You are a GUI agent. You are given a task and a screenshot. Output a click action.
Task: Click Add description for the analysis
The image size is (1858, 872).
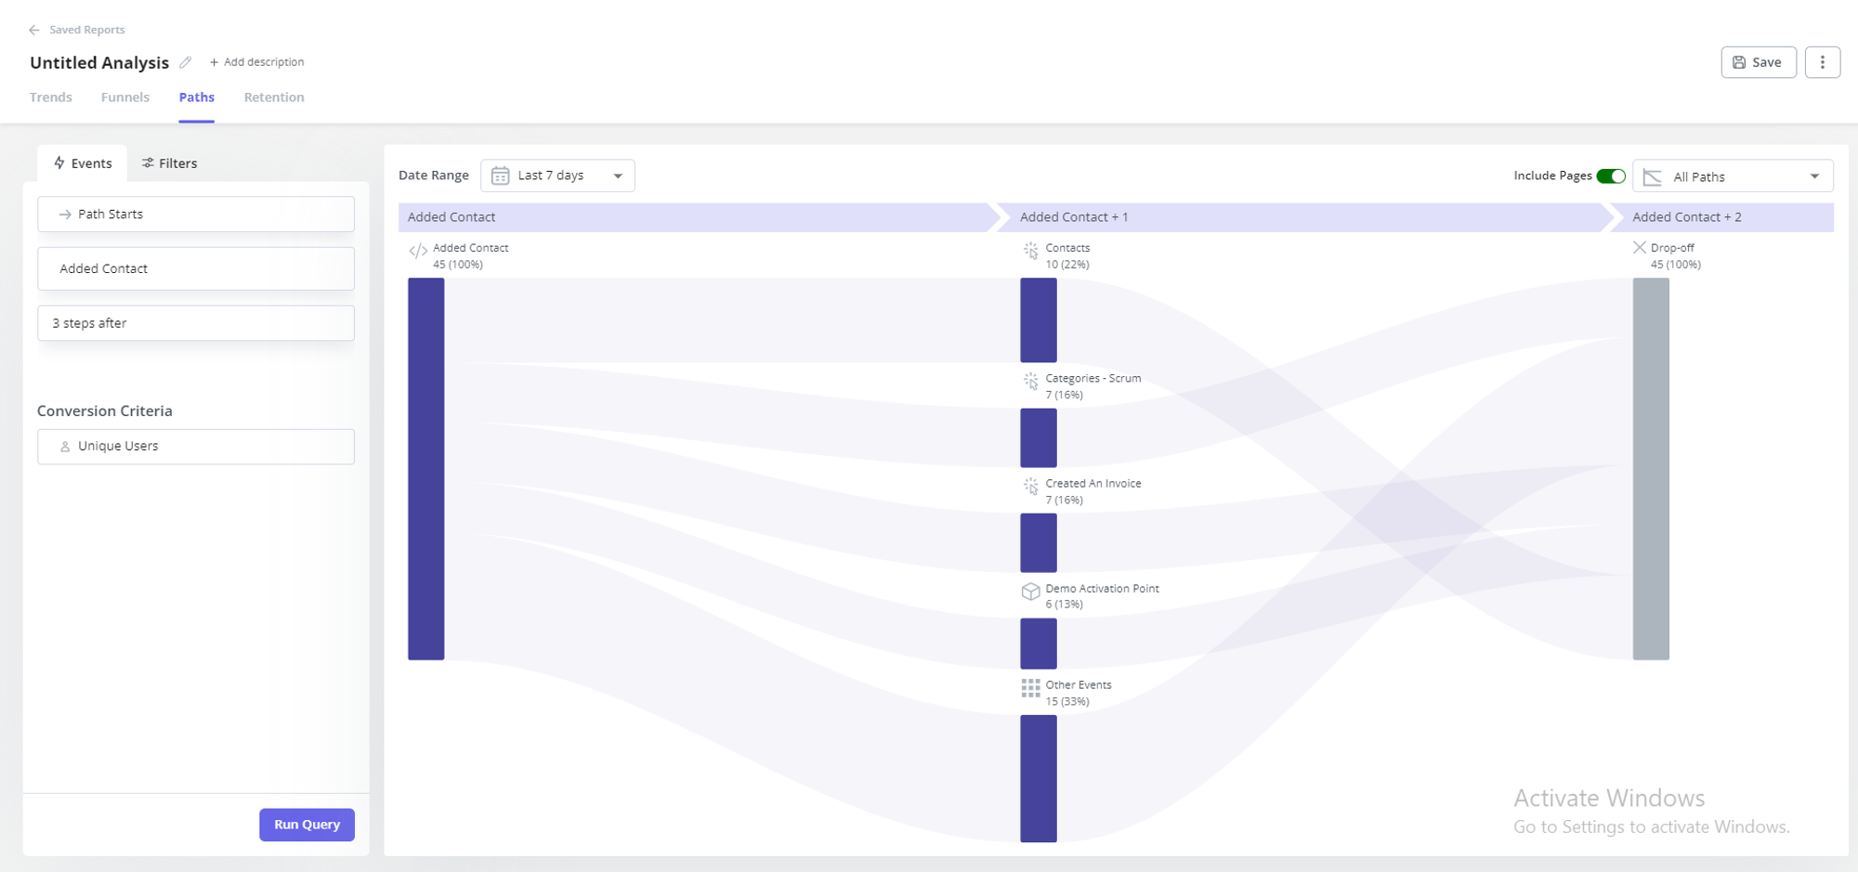pyautogui.click(x=257, y=61)
